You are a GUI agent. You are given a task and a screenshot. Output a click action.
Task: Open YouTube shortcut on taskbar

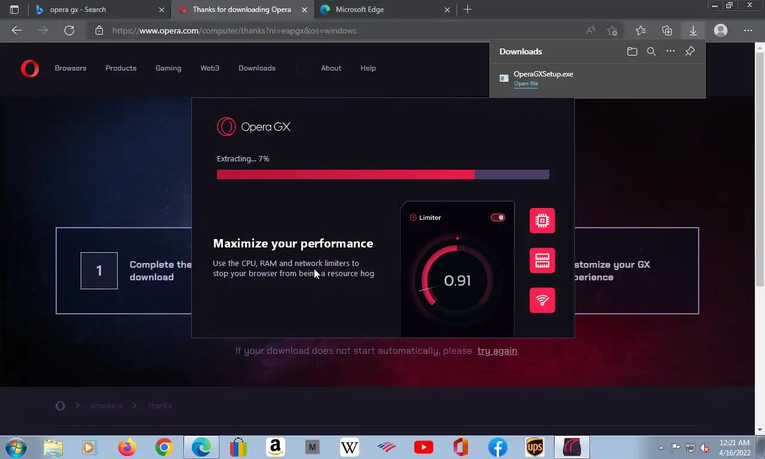pyautogui.click(x=423, y=447)
